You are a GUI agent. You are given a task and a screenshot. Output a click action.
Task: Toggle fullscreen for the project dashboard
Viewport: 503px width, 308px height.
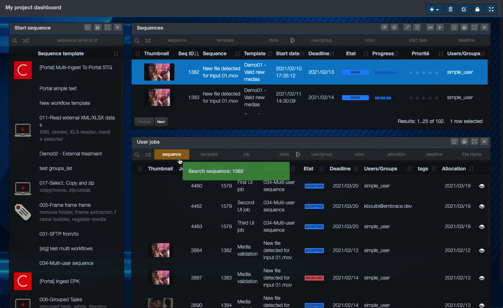(491, 9)
